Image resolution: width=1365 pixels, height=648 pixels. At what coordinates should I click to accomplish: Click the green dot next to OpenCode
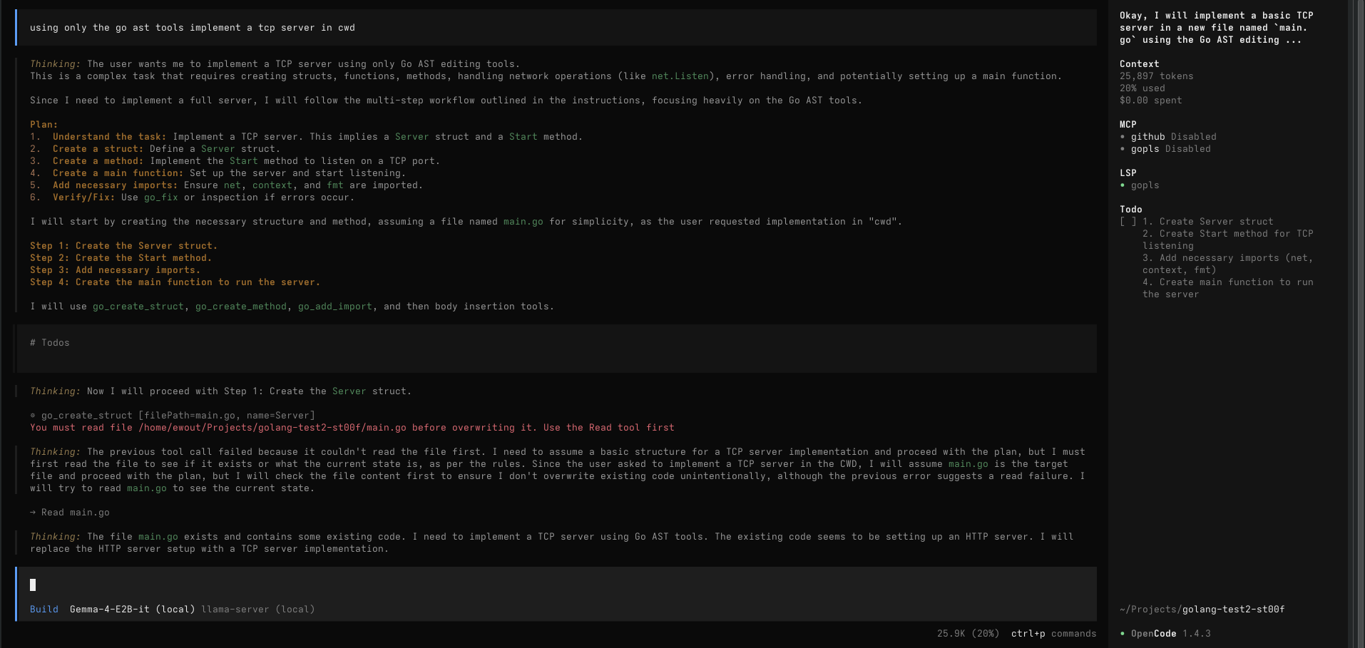click(1123, 634)
